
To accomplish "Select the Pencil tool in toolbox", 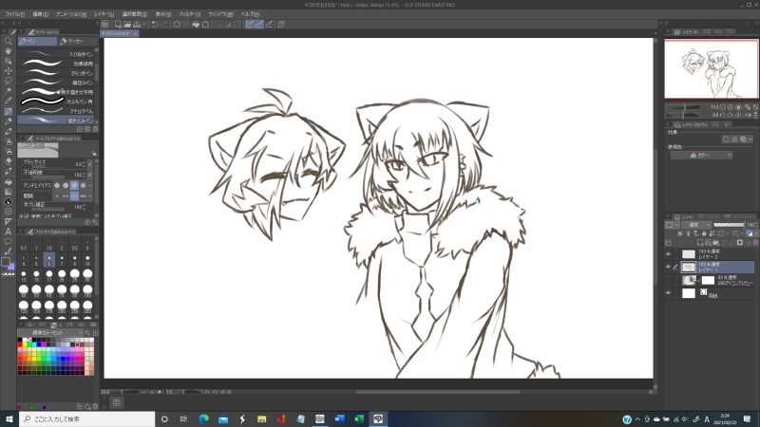I will 8,121.
